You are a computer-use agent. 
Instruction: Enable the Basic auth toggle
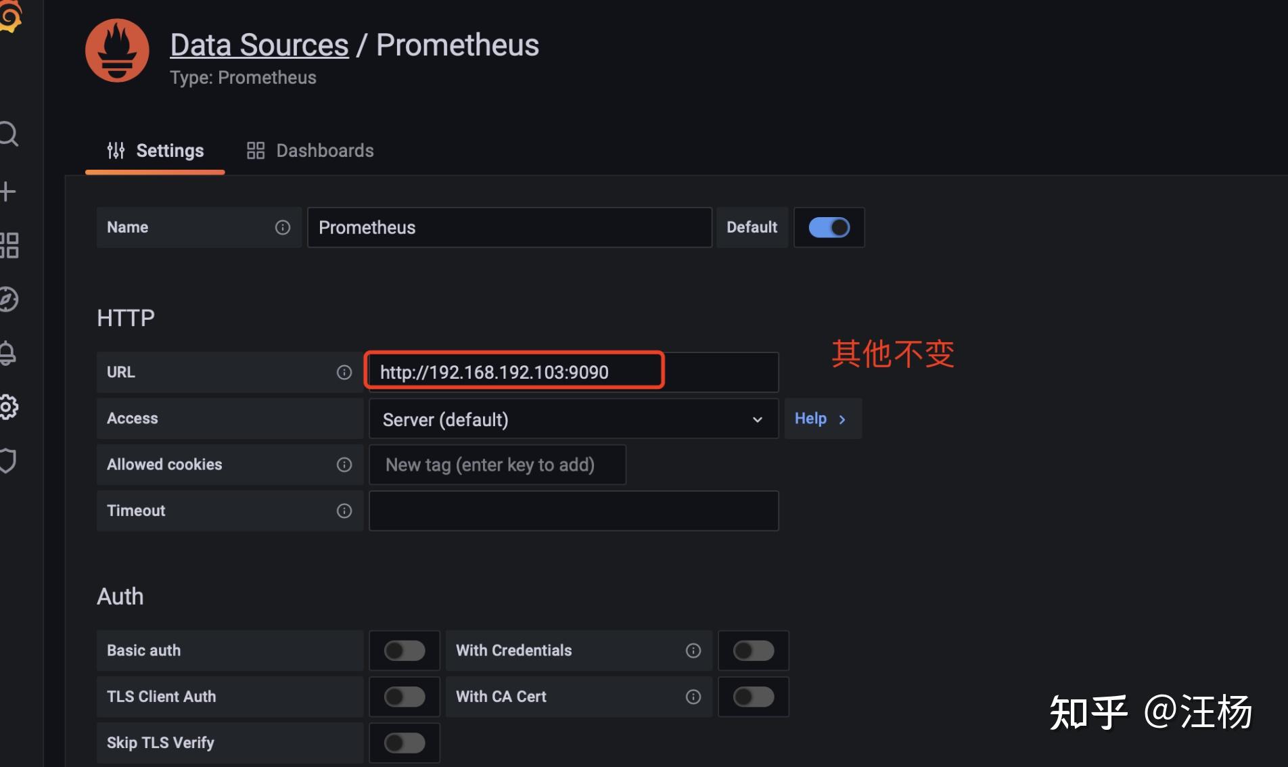coord(404,651)
